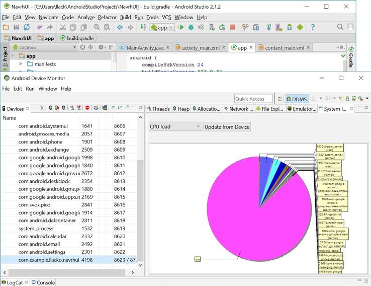Image resolution: width=371 pixels, height=286 pixels.
Task: Select the com.svox.pico process row
Action: pos(68,205)
